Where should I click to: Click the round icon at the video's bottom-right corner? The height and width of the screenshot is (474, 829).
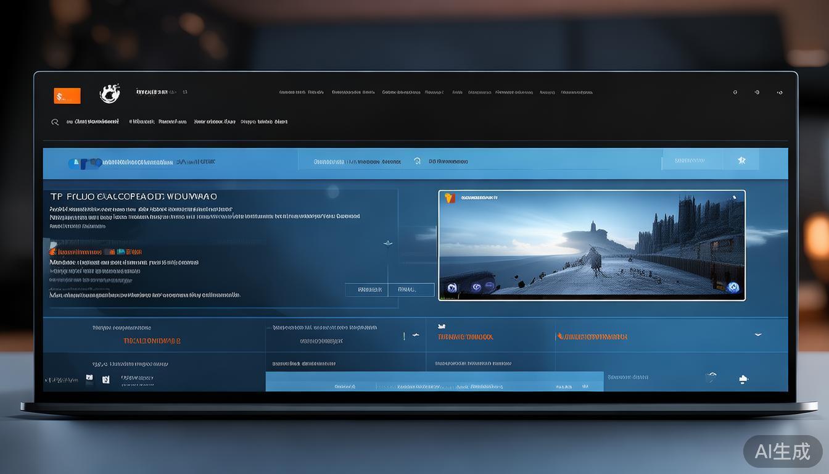click(732, 287)
